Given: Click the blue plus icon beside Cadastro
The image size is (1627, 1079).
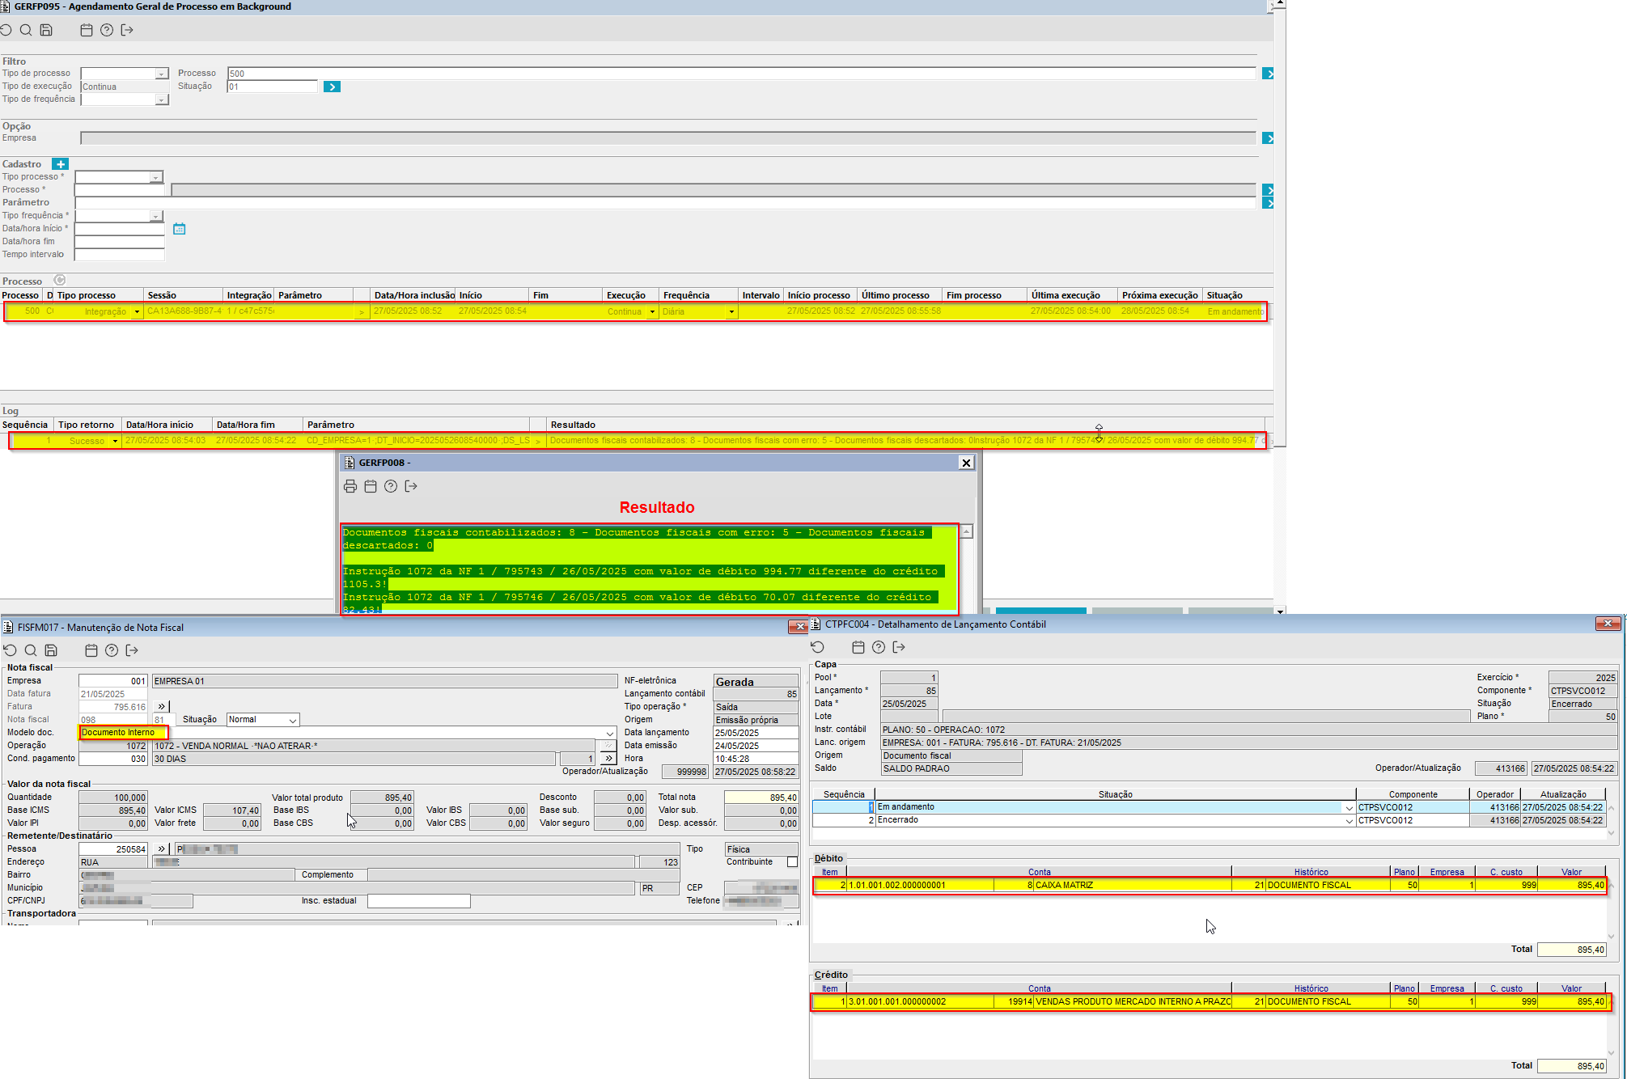Looking at the screenshot, I should click(x=61, y=164).
